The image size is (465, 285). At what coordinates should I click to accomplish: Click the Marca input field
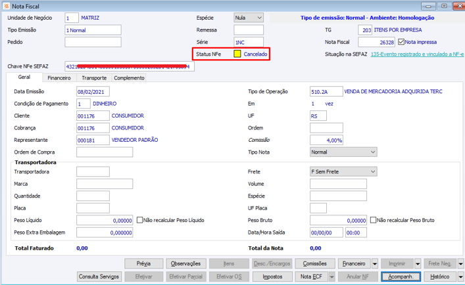pos(105,184)
